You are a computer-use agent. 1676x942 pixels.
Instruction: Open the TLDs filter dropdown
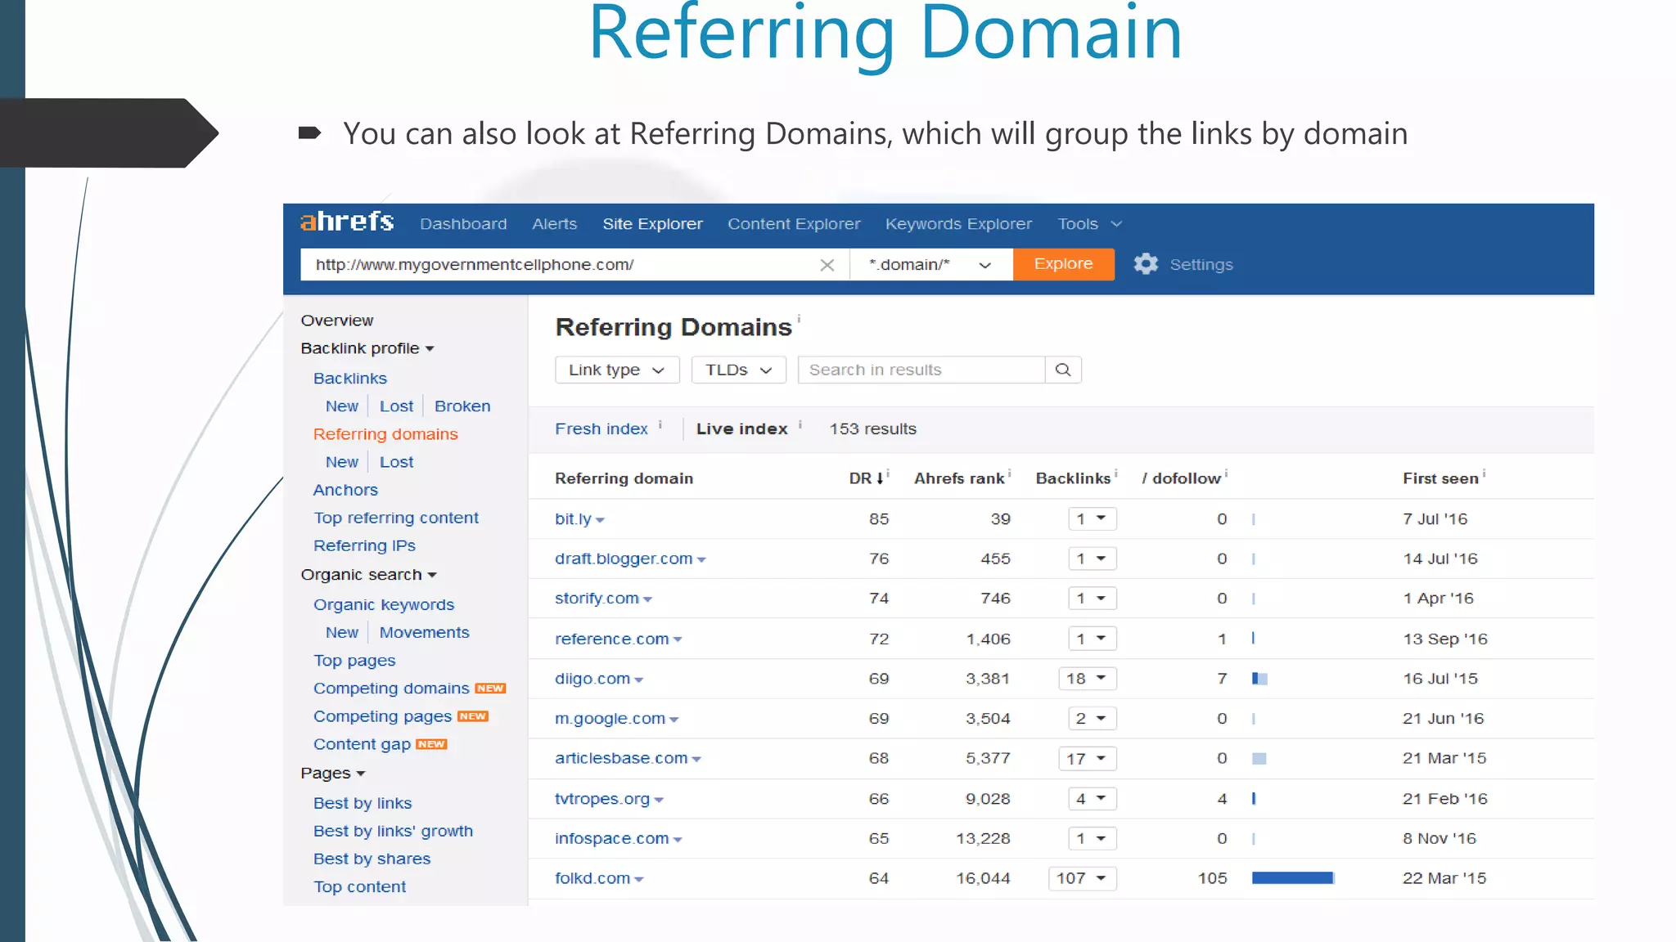[739, 370]
